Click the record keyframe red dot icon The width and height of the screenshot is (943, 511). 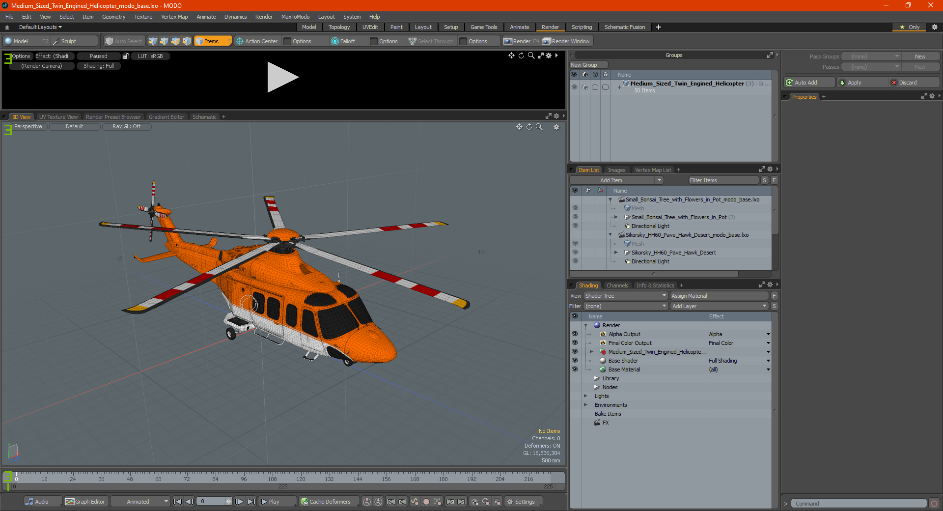[x=426, y=502]
